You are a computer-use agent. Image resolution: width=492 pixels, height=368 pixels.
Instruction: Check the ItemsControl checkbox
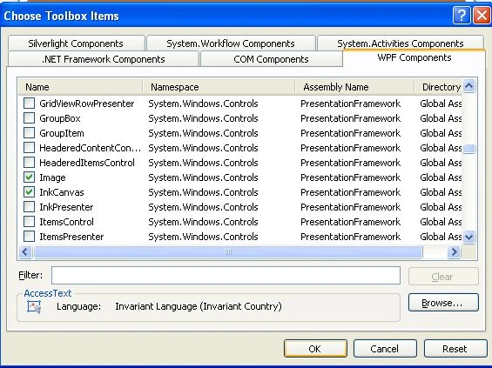30,222
